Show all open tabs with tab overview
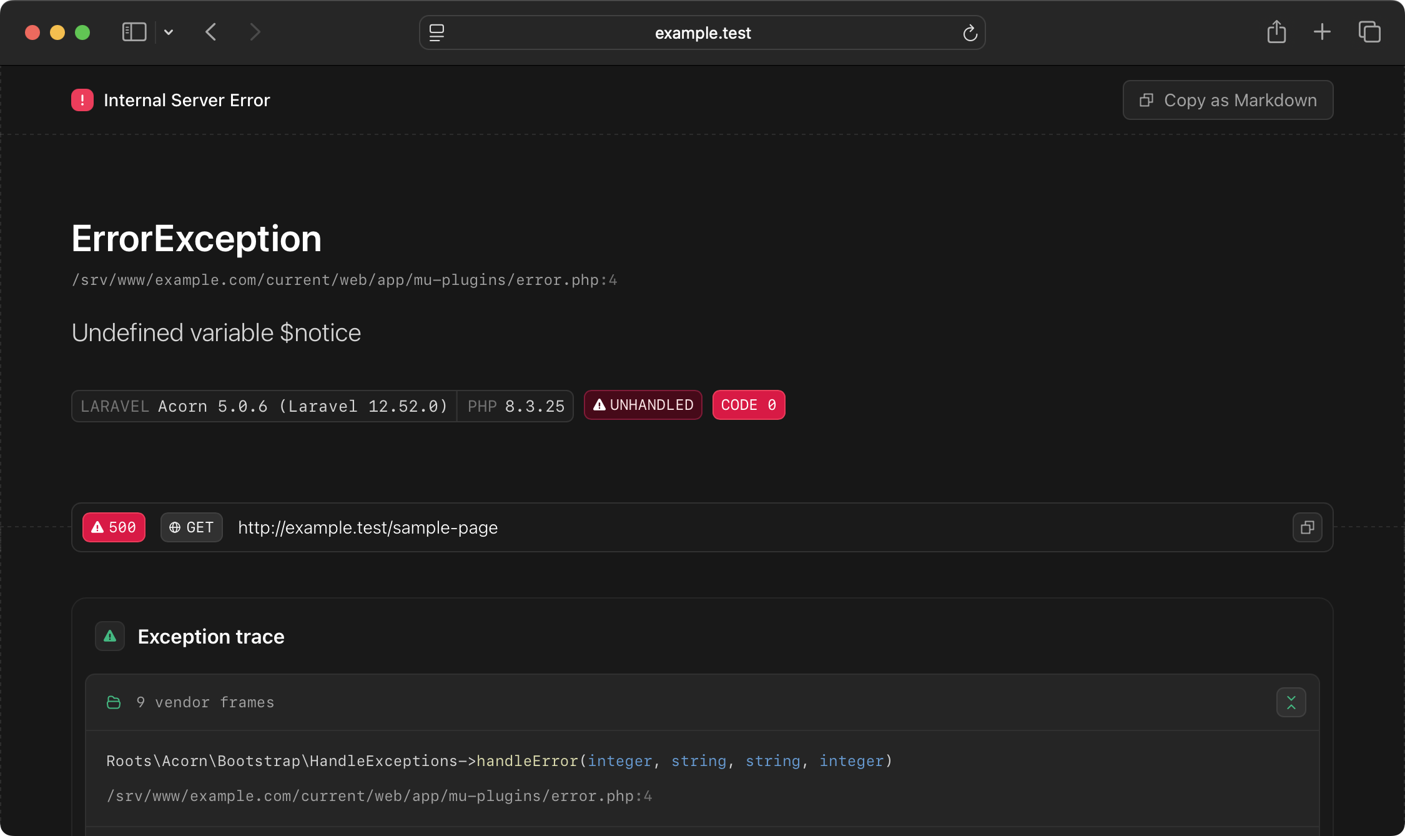Image resolution: width=1405 pixels, height=836 pixels. coord(1369,32)
